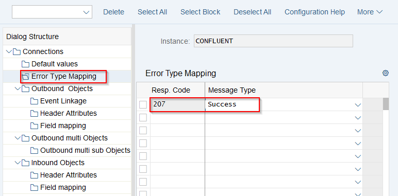Collapse the Connections tree node
The width and height of the screenshot is (398, 196).
(x=9, y=51)
